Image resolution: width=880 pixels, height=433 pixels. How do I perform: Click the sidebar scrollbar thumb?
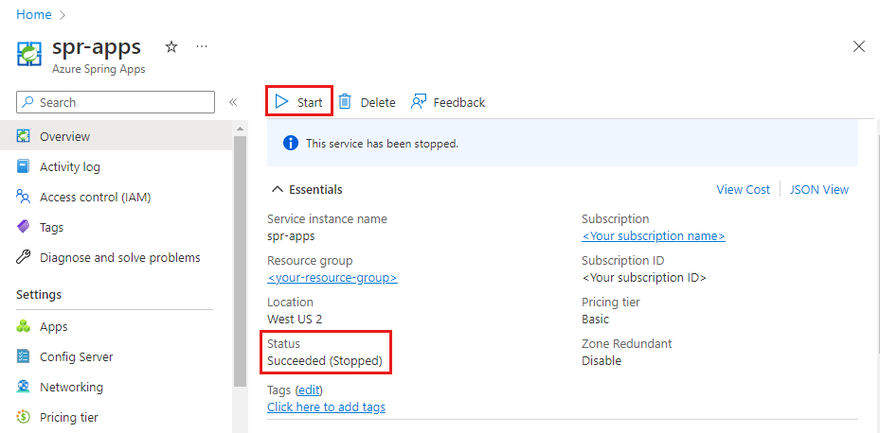[240, 261]
